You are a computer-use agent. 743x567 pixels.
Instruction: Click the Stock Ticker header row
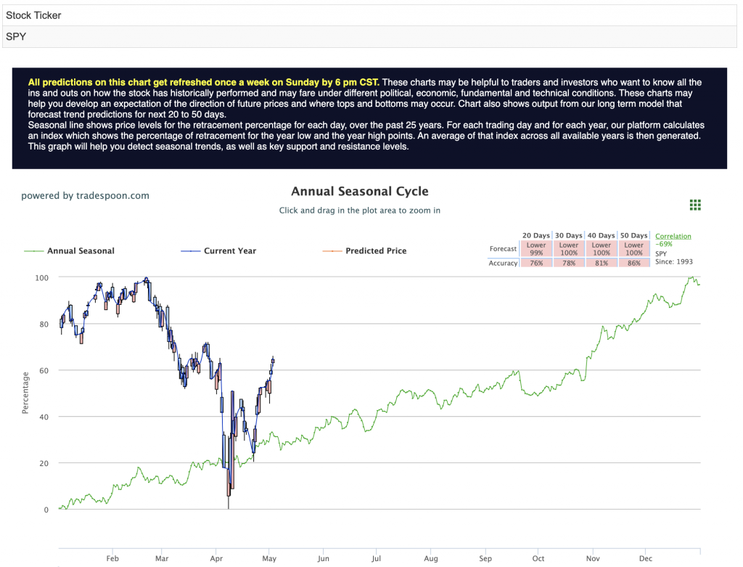click(369, 15)
